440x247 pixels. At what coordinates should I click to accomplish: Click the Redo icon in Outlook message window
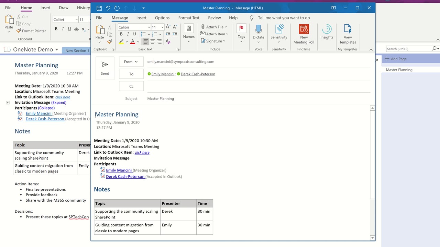click(x=117, y=8)
